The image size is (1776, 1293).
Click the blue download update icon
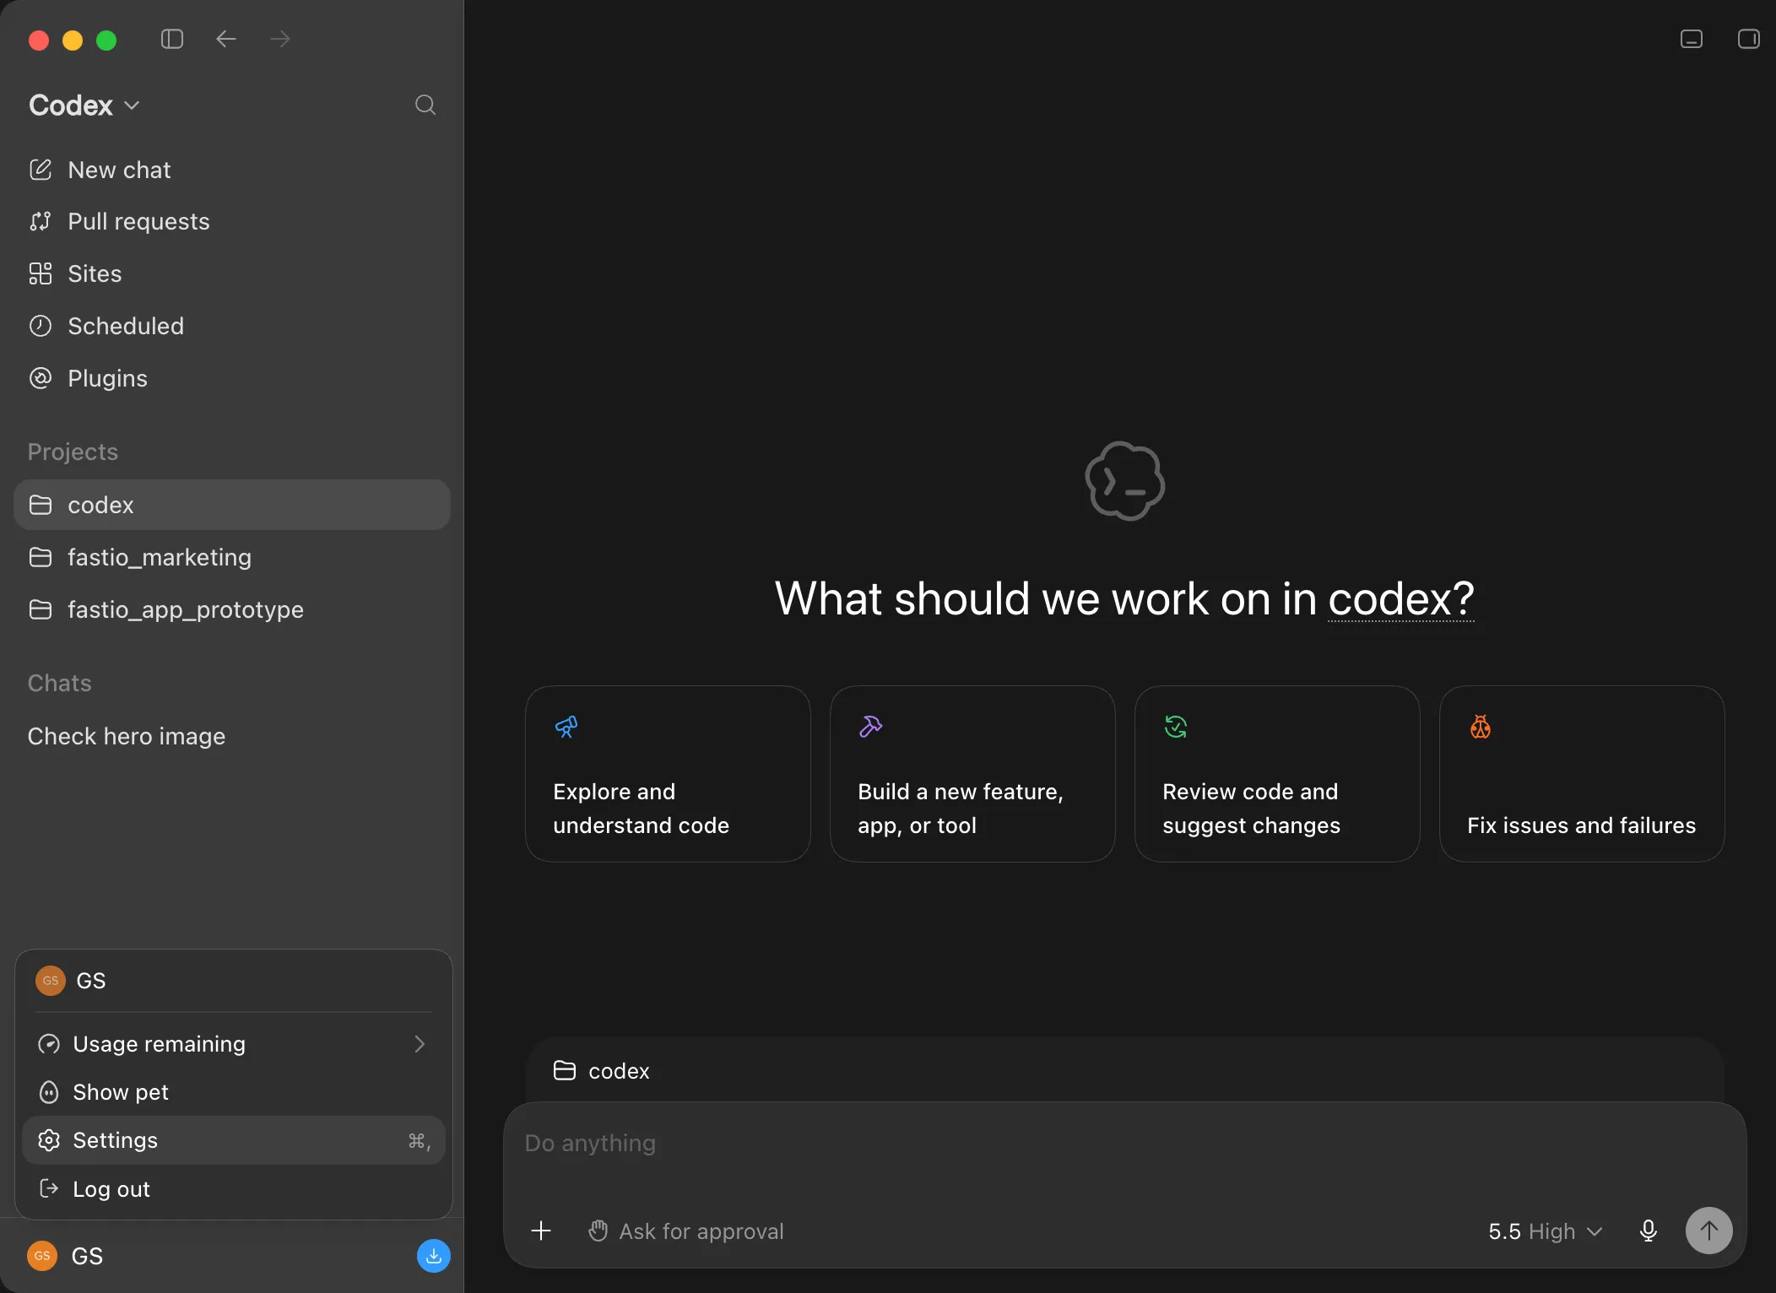[433, 1256]
